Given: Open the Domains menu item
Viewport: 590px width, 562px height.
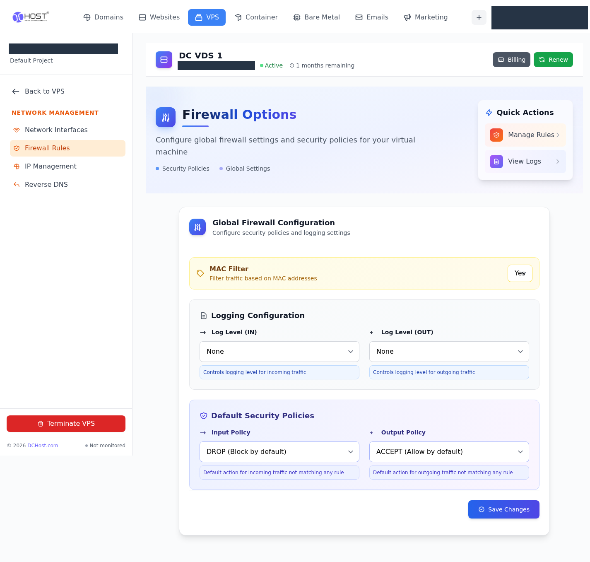Looking at the screenshot, I should click(x=103, y=17).
